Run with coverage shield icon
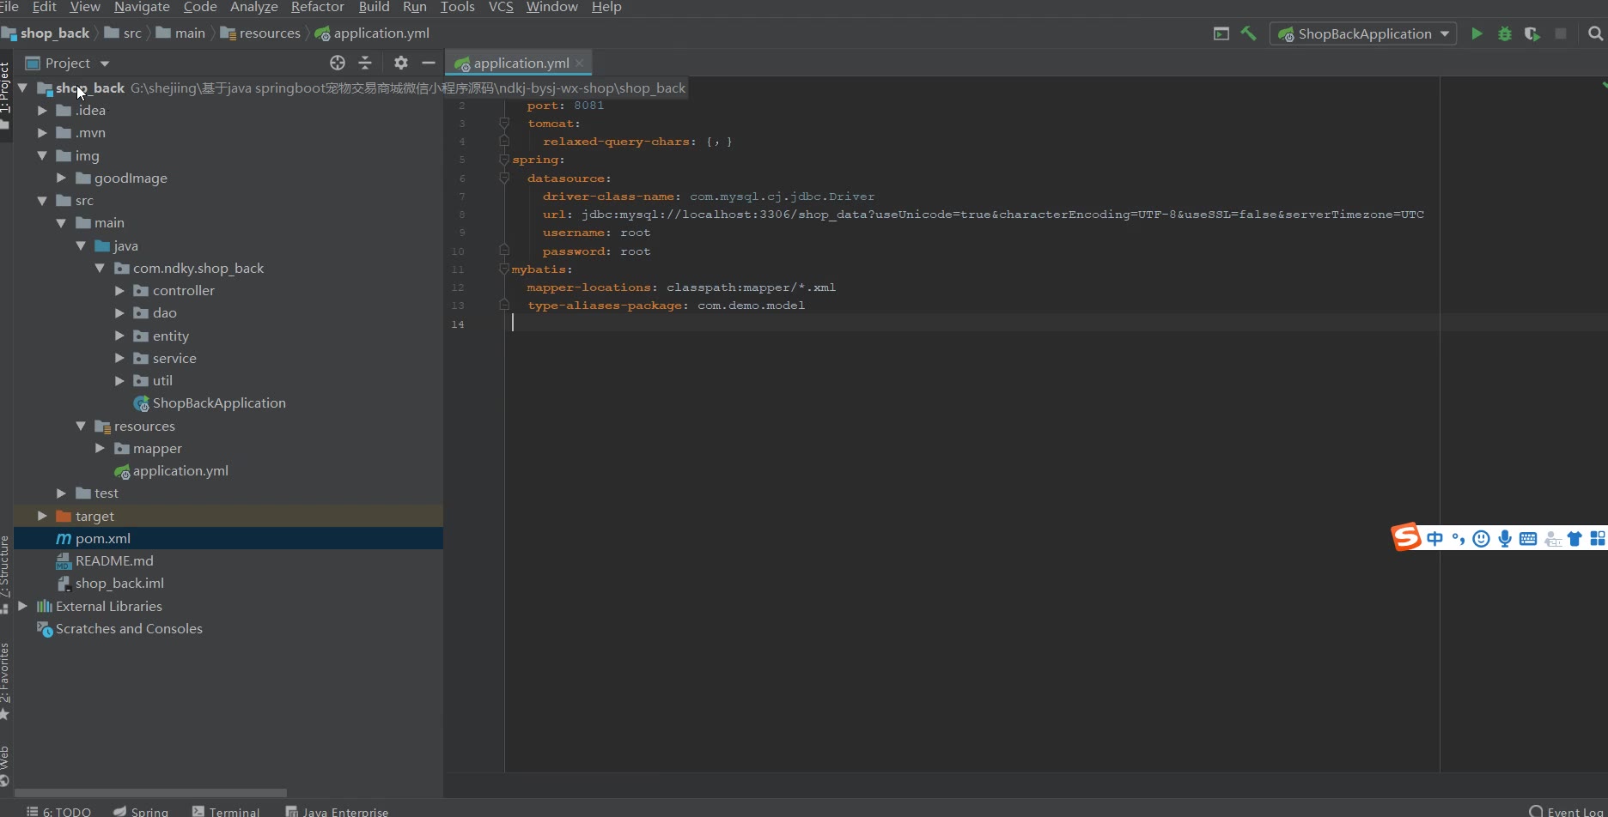This screenshot has height=817, width=1608. pyautogui.click(x=1532, y=33)
